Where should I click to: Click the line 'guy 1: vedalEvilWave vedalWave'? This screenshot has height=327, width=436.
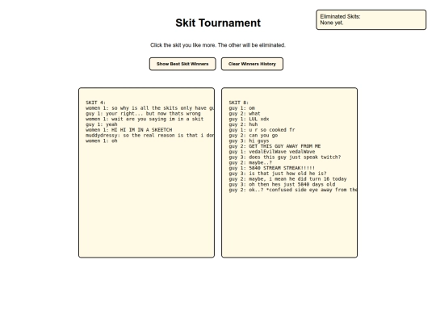point(272,152)
